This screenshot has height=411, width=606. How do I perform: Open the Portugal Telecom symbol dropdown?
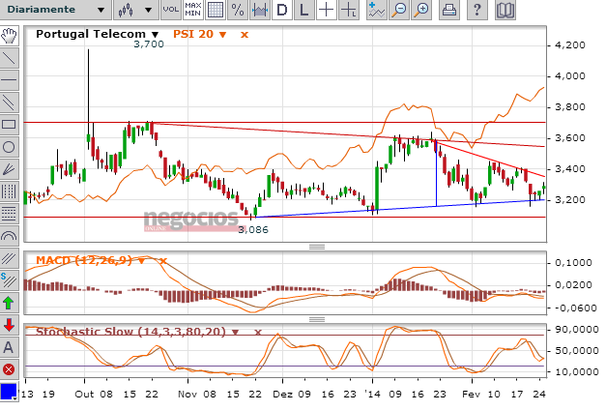point(155,35)
